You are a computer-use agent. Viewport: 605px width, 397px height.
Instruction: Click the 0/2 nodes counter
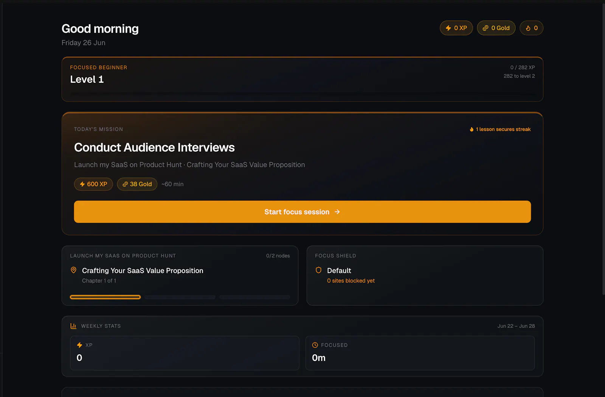278,256
